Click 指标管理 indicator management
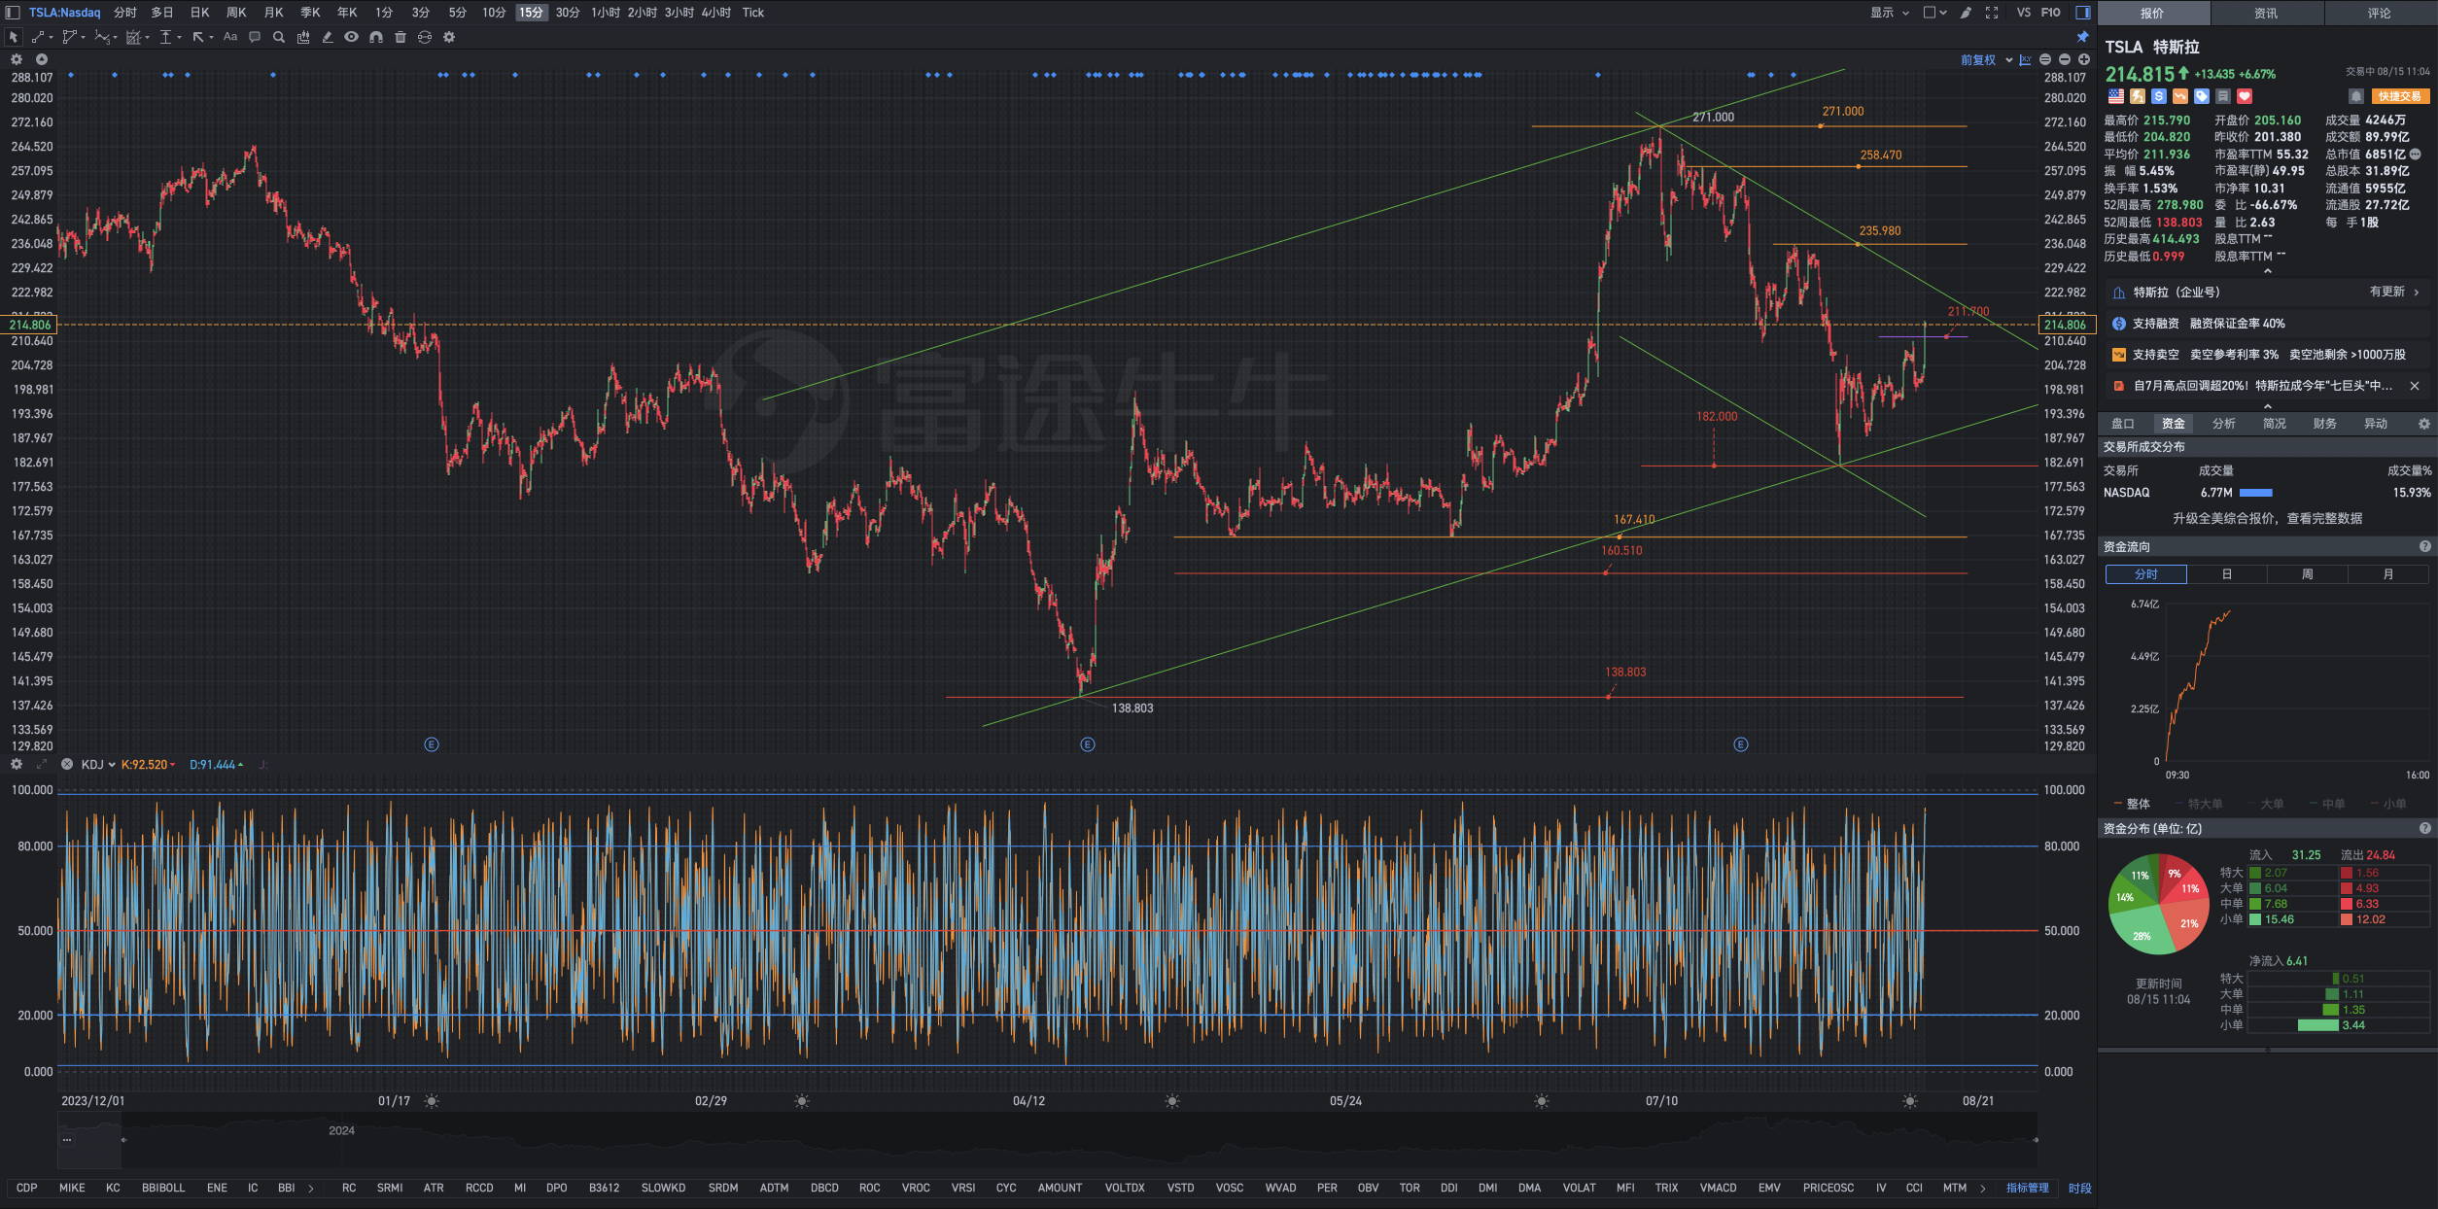 pos(2027,1188)
